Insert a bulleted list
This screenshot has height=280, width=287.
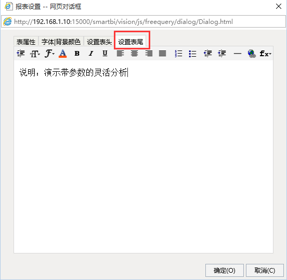(x=192, y=54)
